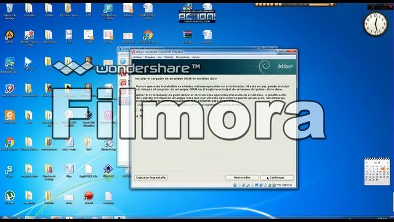
Task: Select the Sí radio option for GRUB
Action: [137, 116]
